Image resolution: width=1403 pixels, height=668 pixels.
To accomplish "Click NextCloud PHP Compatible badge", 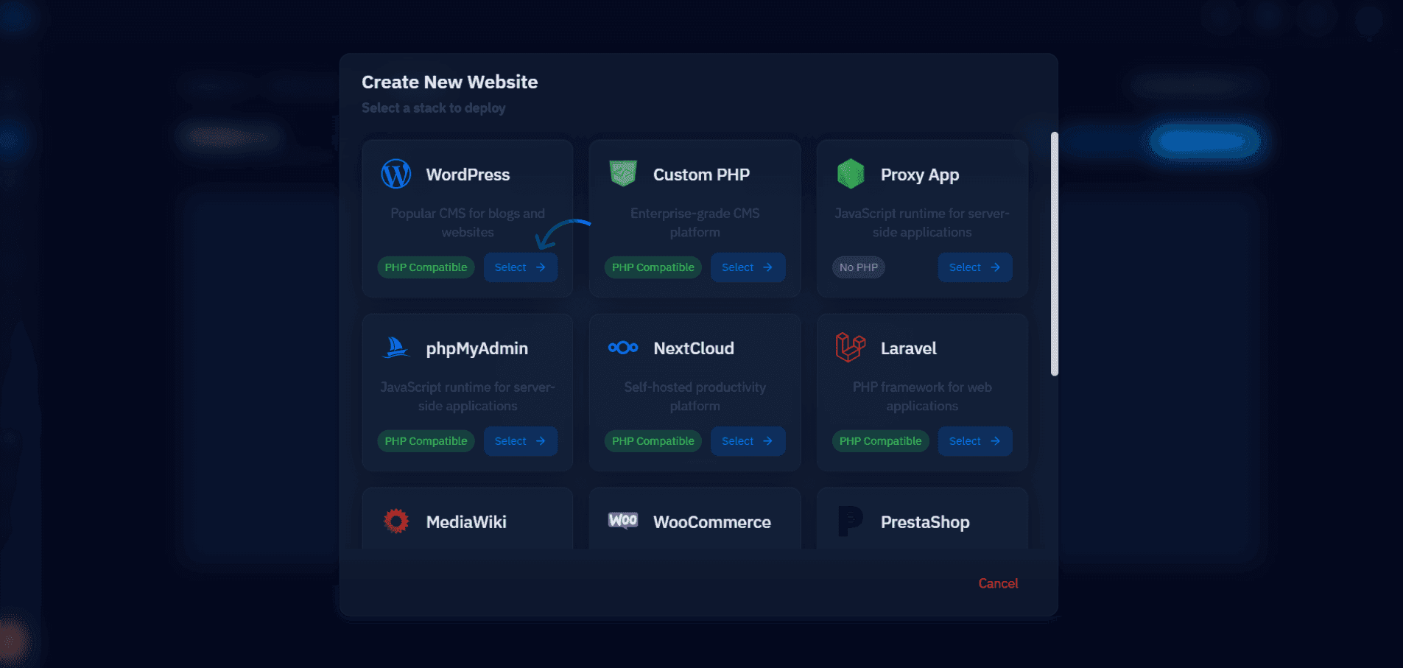I will tap(653, 441).
